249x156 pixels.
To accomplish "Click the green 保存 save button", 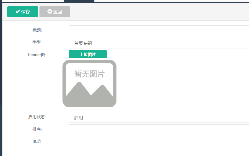I will coord(23,12).
